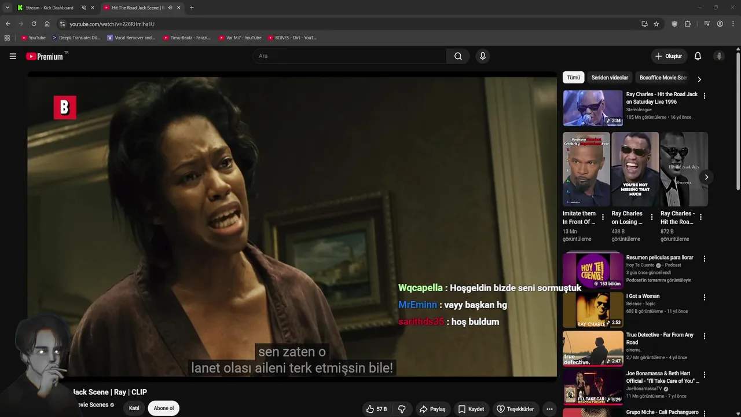Send thanks with Teşekkürler button
This screenshot has width=741, height=417.
515,409
